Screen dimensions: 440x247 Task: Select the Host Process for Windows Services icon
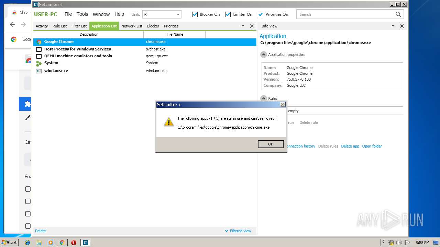(39, 49)
